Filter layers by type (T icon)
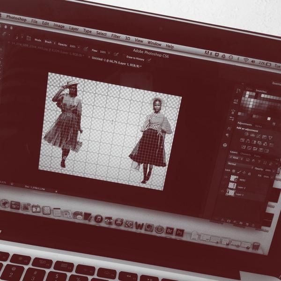The width and height of the screenshot is (281, 281). pos(259,162)
